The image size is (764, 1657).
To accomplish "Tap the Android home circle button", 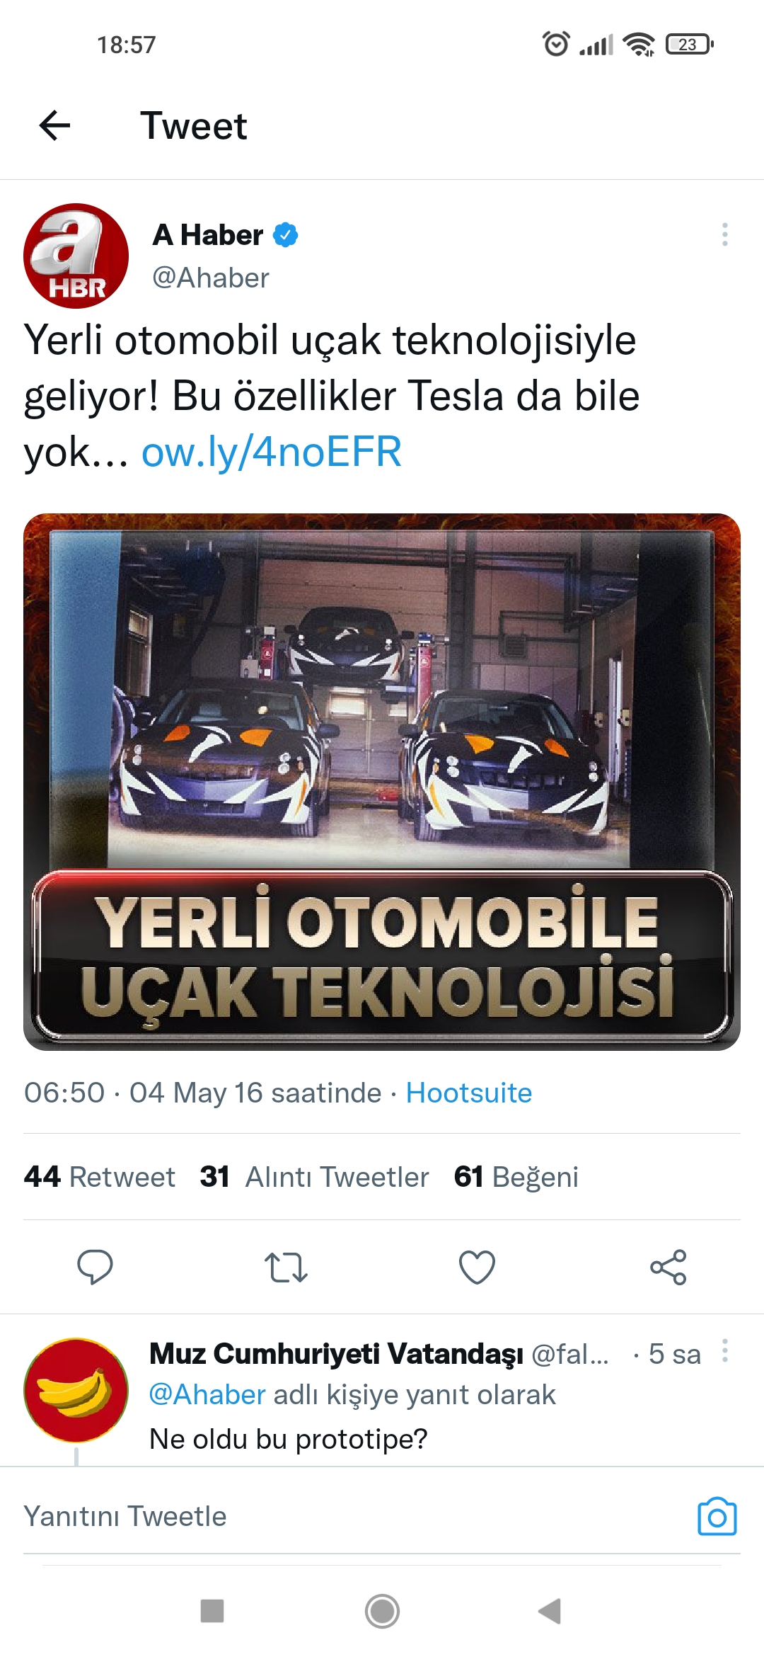I will [x=382, y=1612].
